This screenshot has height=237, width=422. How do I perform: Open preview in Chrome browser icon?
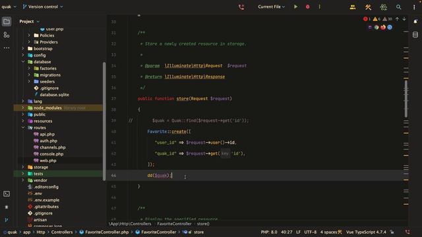pyautogui.click(x=377, y=27)
